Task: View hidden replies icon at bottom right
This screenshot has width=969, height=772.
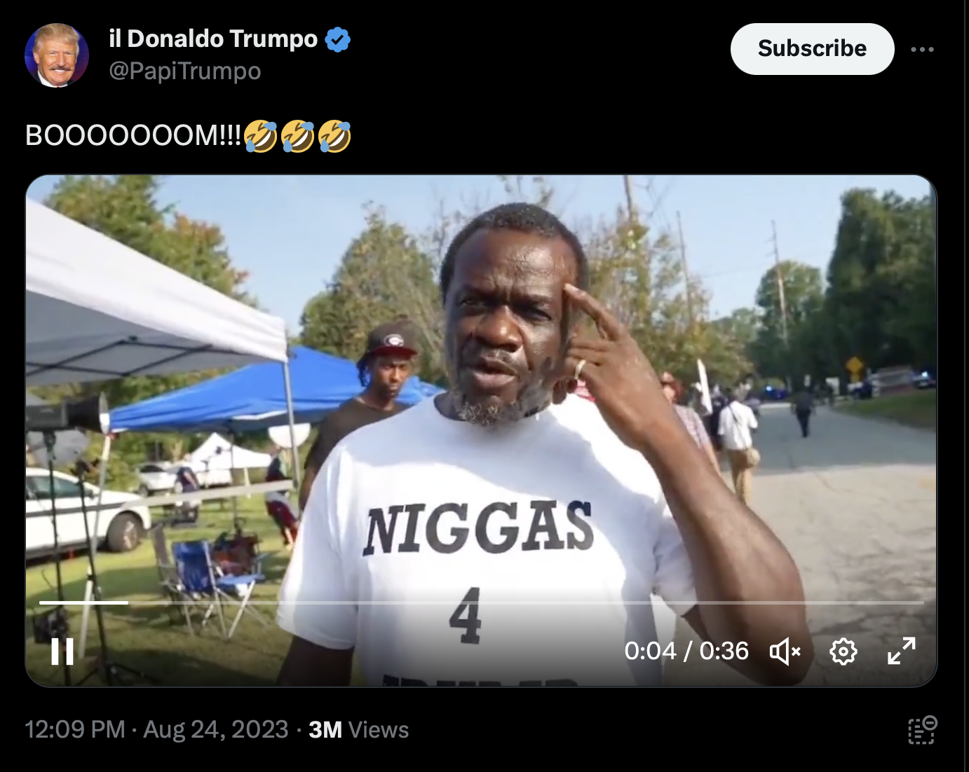Action: [x=923, y=730]
